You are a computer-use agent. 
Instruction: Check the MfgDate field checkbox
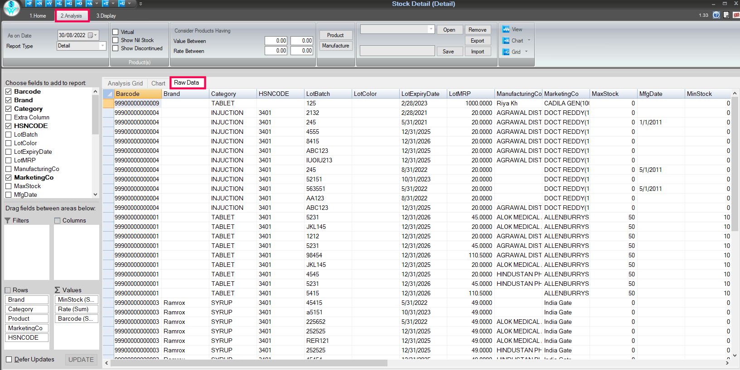tap(9, 194)
